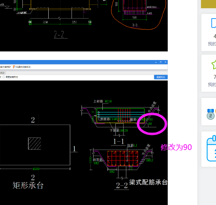Click the blue 配筋形式 button
Image resolution: width=216 pixels, height=205 pixels.
[x=161, y=77]
